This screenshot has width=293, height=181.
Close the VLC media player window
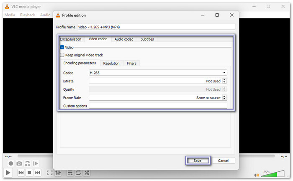283,7
